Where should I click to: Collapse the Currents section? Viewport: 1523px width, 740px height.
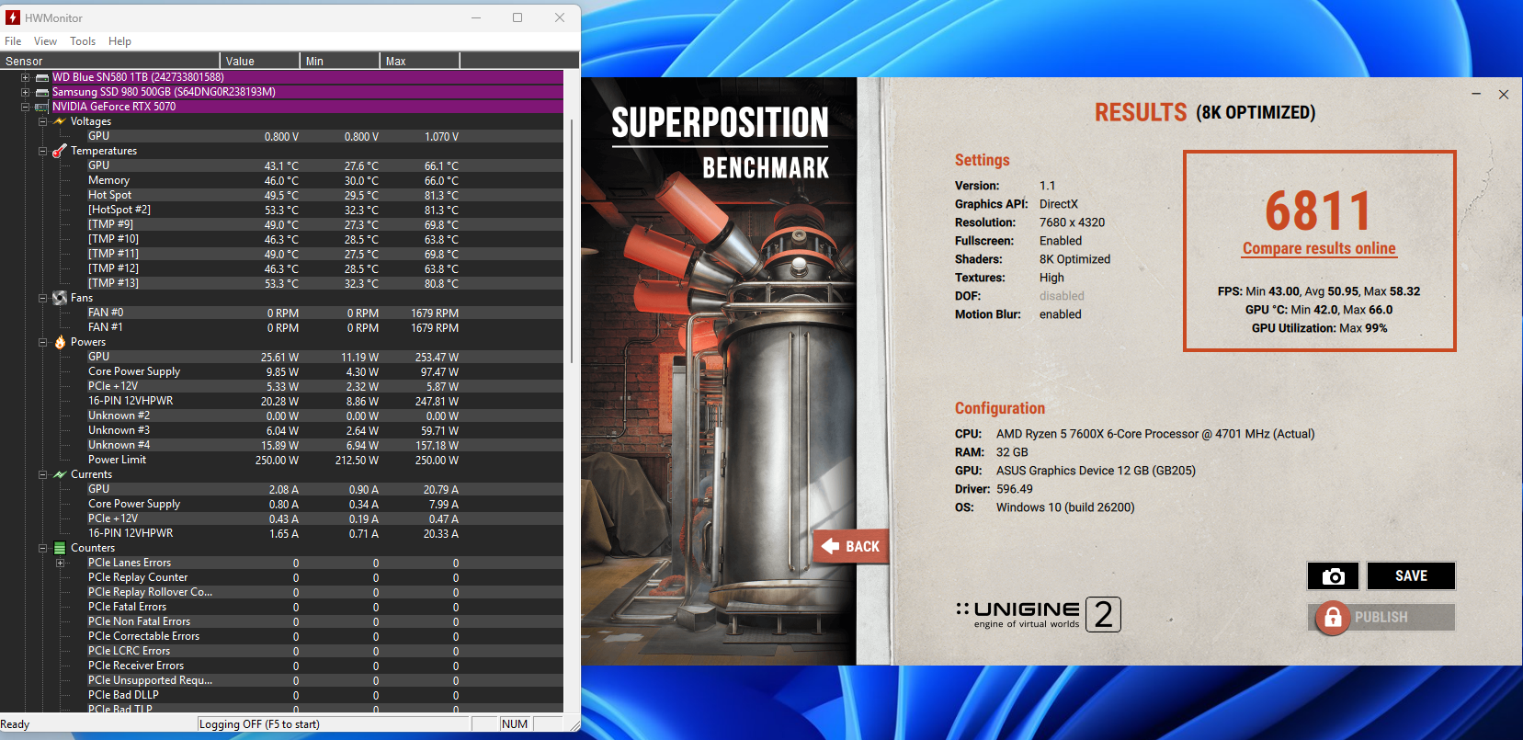(x=42, y=474)
